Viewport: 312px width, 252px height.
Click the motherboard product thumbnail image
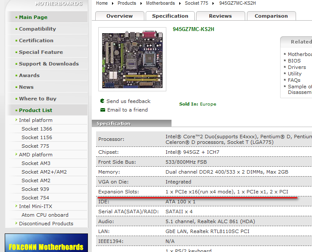(x=132, y=59)
